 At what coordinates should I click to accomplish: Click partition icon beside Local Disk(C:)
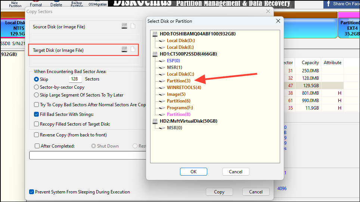(x=162, y=74)
